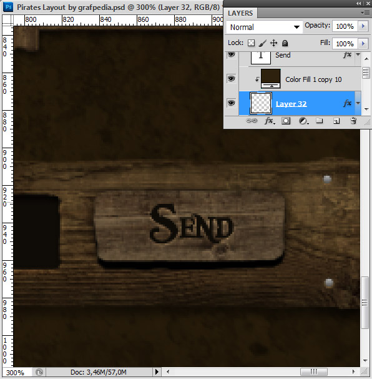Create new fill or adjustment layer
The image size is (372, 379).
[303, 121]
